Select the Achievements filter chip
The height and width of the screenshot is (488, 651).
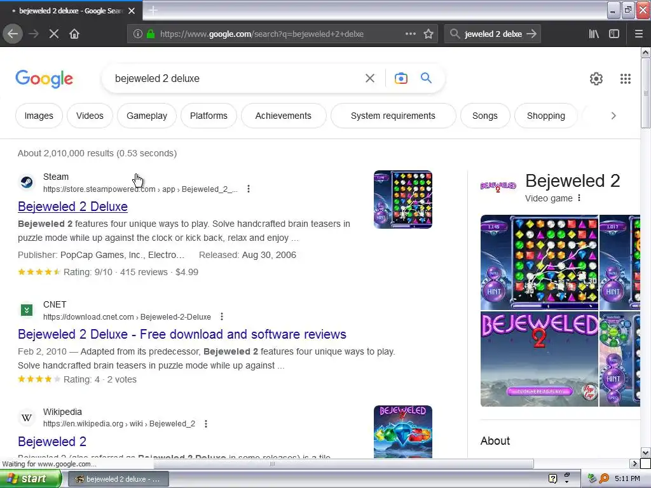tap(283, 116)
